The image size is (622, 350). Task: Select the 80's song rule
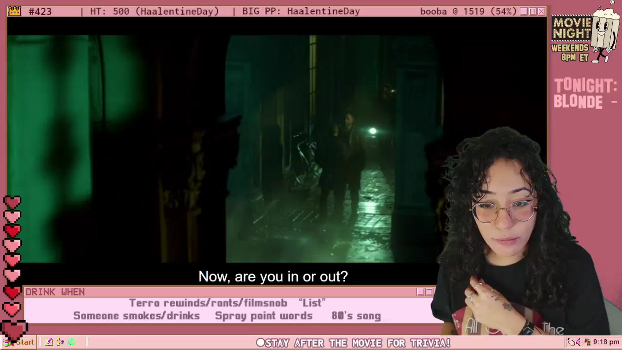[356, 316]
